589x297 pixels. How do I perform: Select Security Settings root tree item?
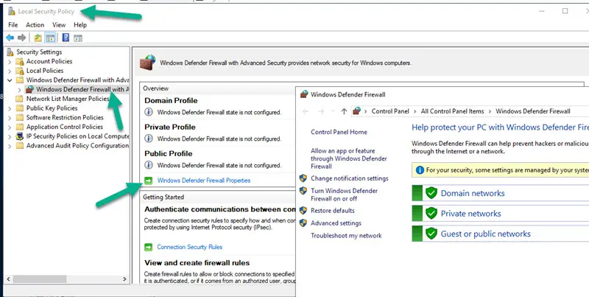tap(39, 52)
